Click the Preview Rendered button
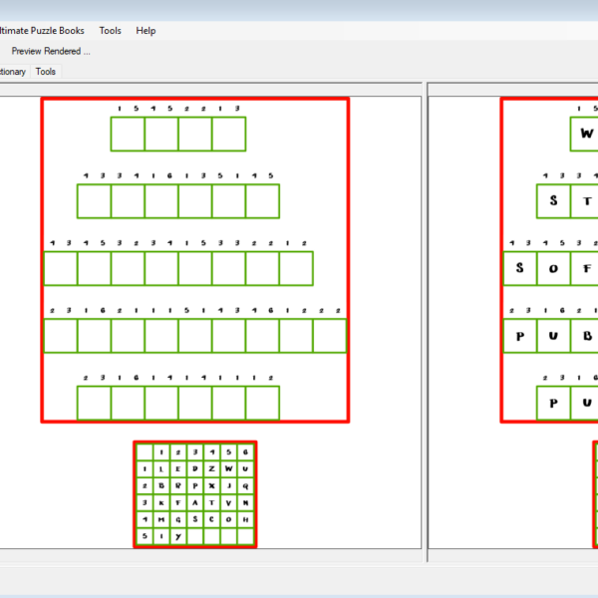Image resolution: width=598 pixels, height=598 pixels. [x=51, y=51]
